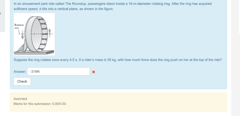The height and width of the screenshot is (116, 240).
Task: Click the intro paragraph mentioning The Roundup
Action: pyautogui.click(x=112, y=6)
